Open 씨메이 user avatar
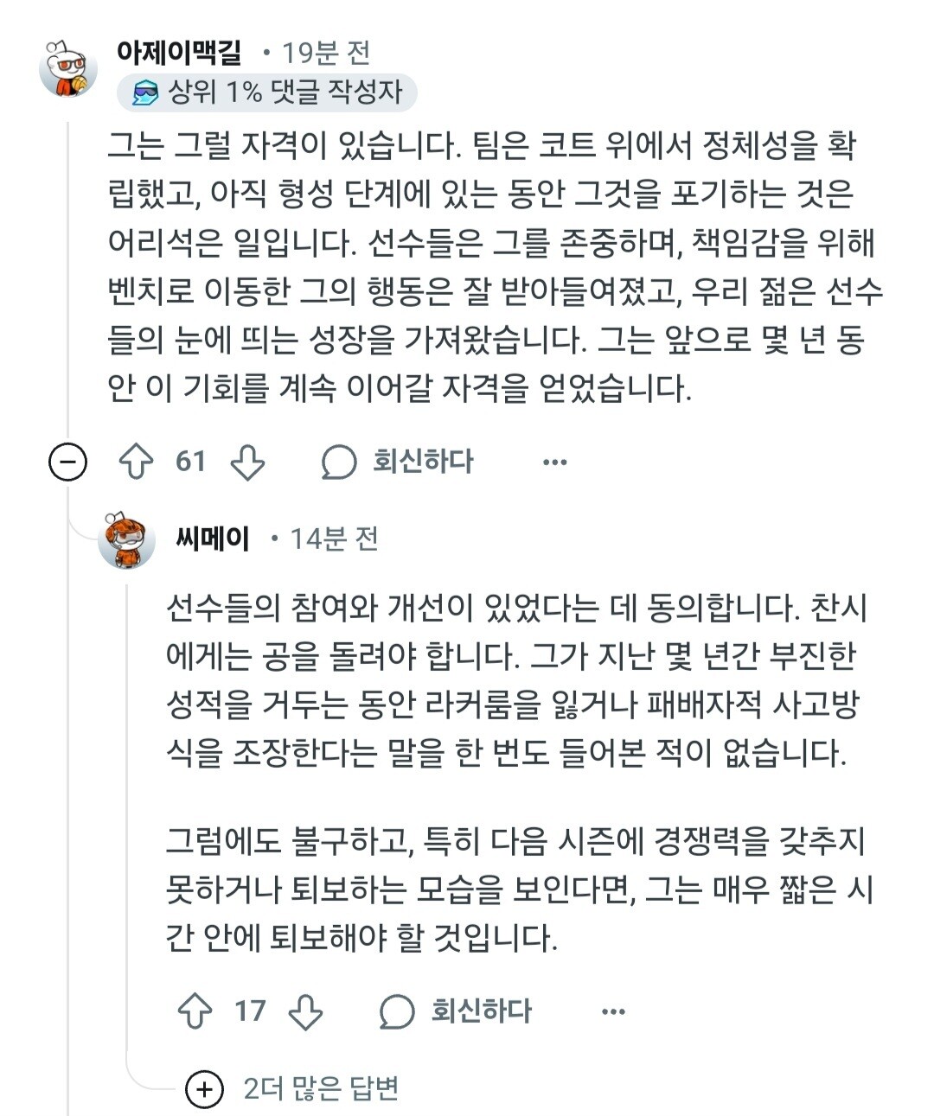This screenshot has height=1116, width=934. point(126,539)
